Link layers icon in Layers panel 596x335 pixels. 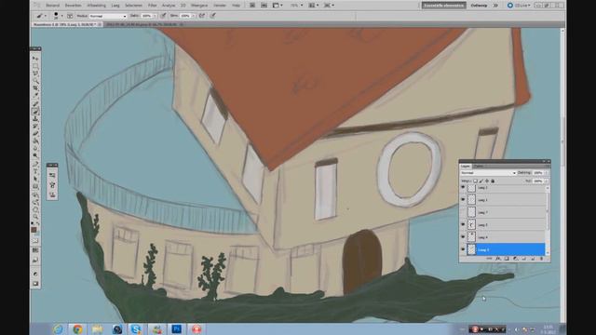489,259
